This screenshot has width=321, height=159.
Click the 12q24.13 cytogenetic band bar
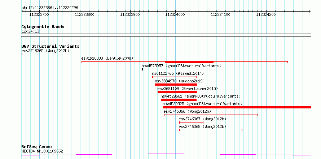166,35
